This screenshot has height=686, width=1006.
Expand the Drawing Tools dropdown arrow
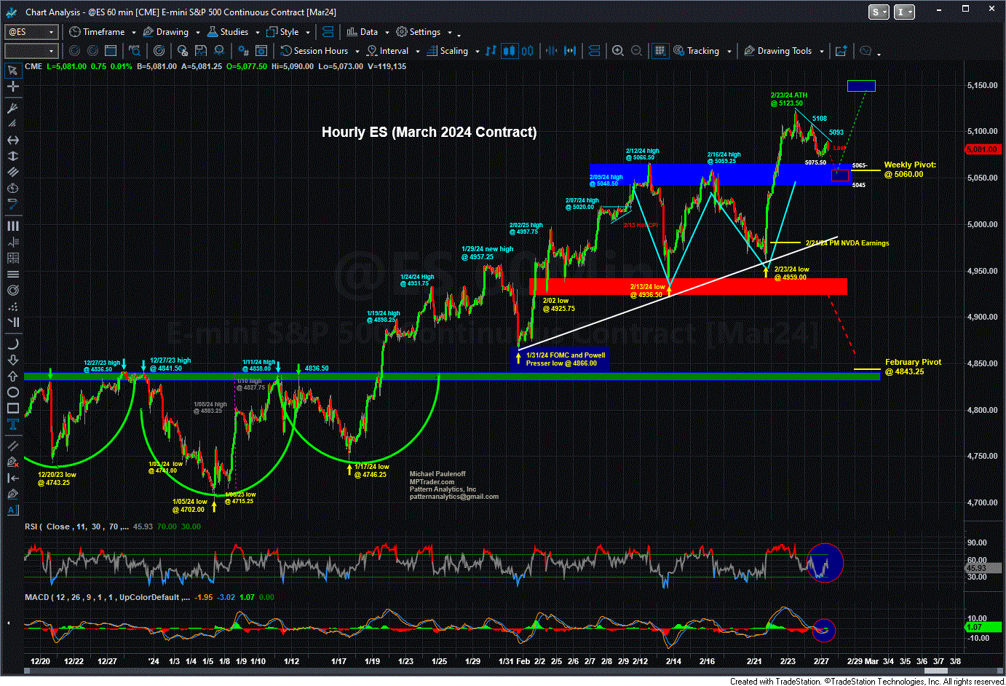click(821, 51)
